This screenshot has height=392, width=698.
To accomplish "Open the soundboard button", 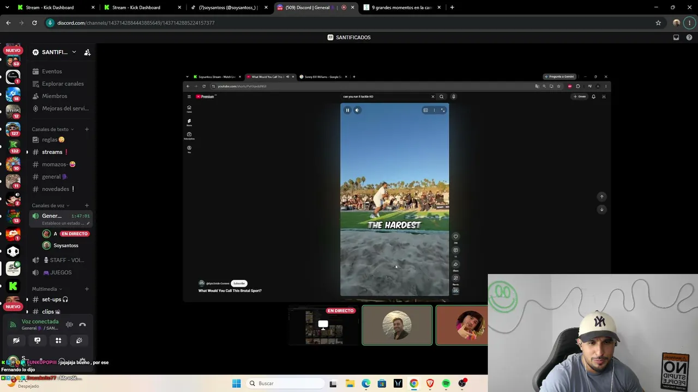I will [x=79, y=340].
